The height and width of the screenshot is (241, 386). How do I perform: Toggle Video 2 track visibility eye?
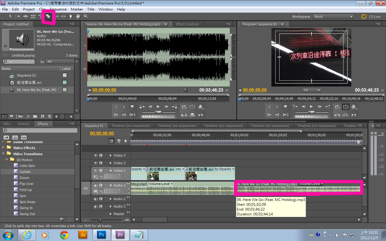pos(96,163)
